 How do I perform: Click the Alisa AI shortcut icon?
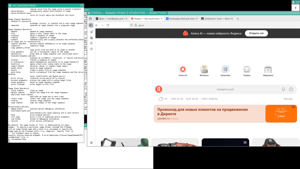(x=183, y=70)
